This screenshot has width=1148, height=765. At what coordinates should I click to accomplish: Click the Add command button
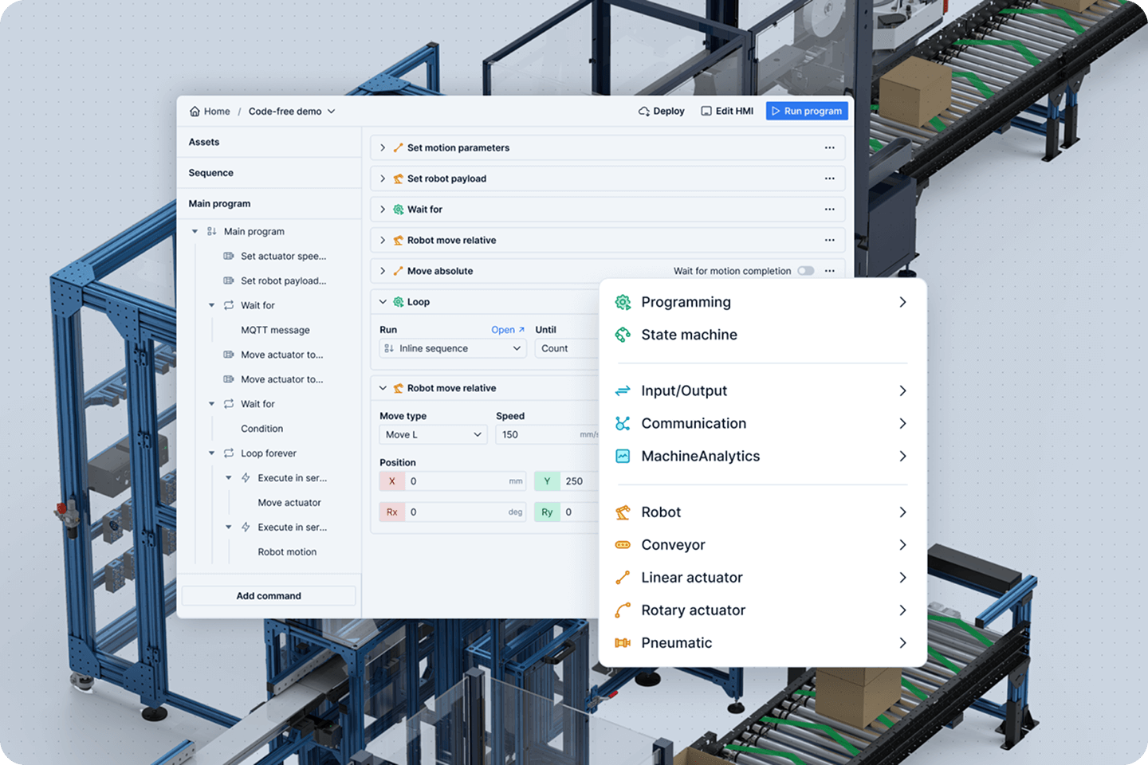[x=269, y=596]
